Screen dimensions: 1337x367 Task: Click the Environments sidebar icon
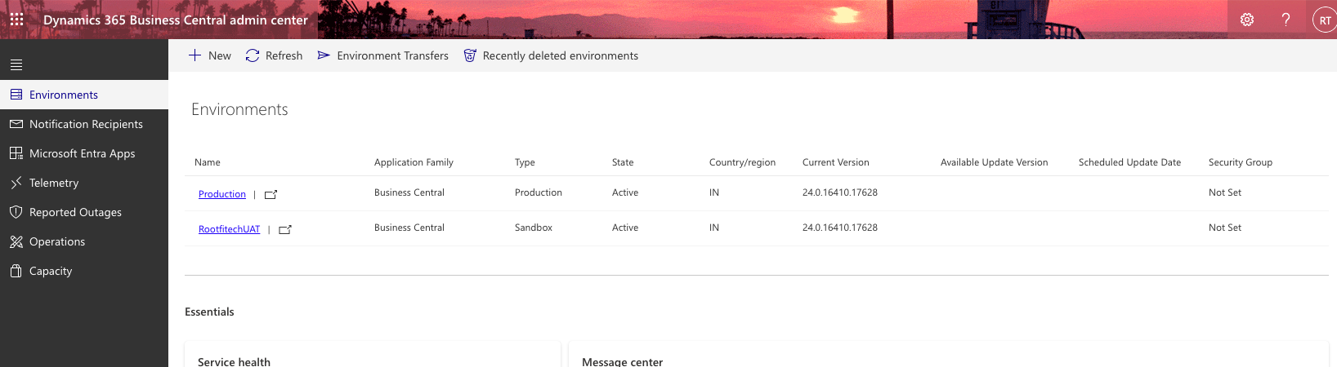(16, 95)
